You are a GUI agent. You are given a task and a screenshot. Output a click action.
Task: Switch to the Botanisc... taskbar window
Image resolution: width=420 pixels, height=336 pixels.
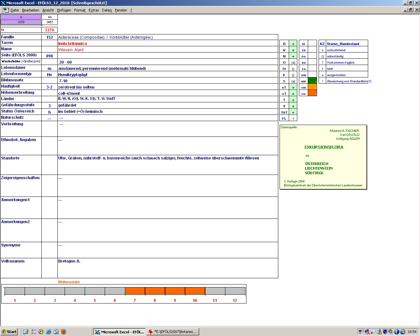click(x=173, y=332)
